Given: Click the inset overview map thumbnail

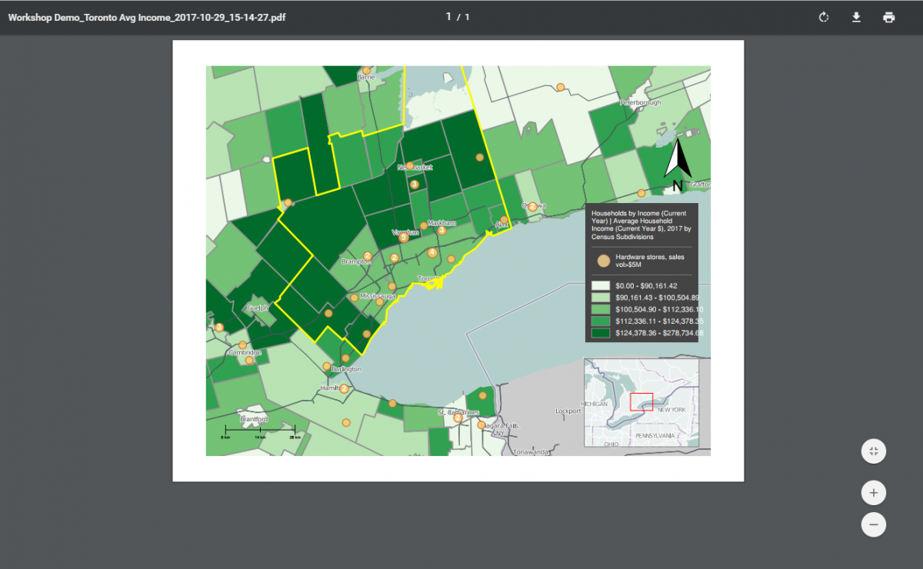Looking at the screenshot, I should [641, 402].
